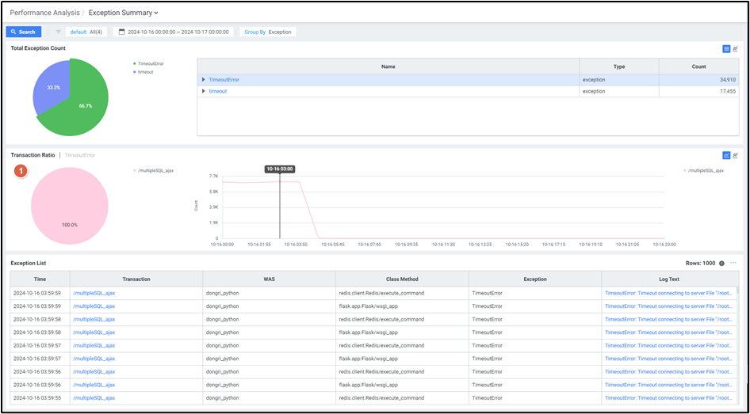
Task: Toggle timeout legend in exception pie
Action: tap(144, 72)
